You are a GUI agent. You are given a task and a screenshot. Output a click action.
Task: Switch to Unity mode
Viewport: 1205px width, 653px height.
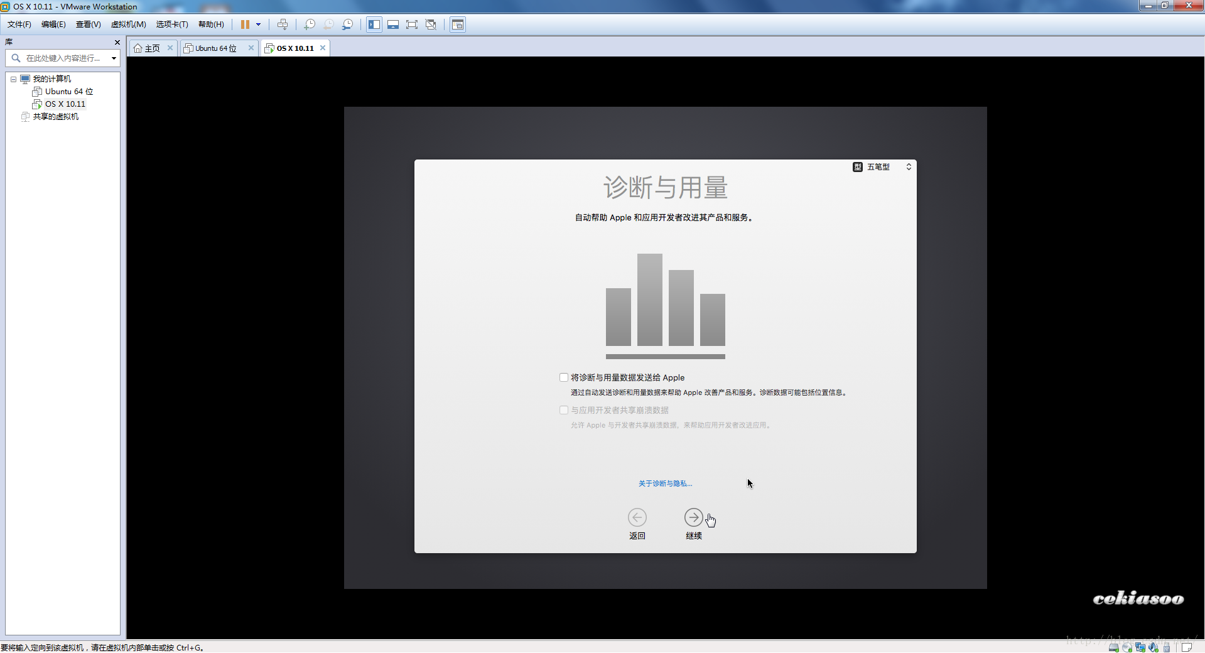(431, 24)
